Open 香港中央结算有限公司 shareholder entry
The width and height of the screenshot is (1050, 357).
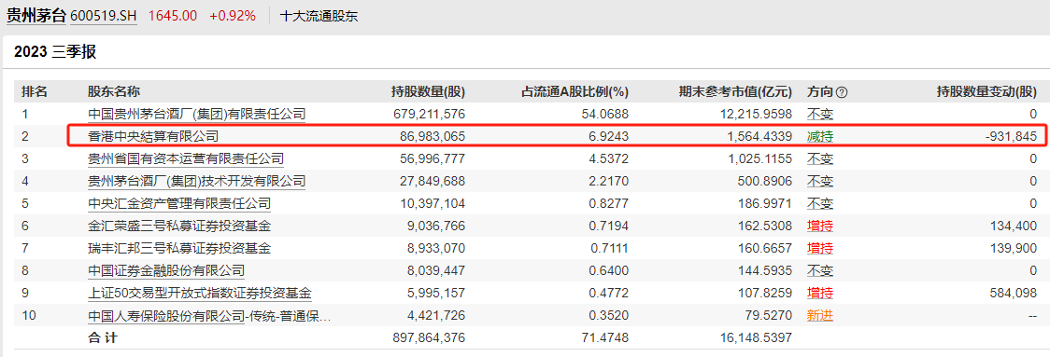click(153, 136)
